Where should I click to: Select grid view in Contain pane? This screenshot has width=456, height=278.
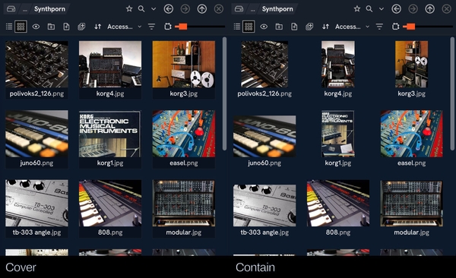point(249,27)
